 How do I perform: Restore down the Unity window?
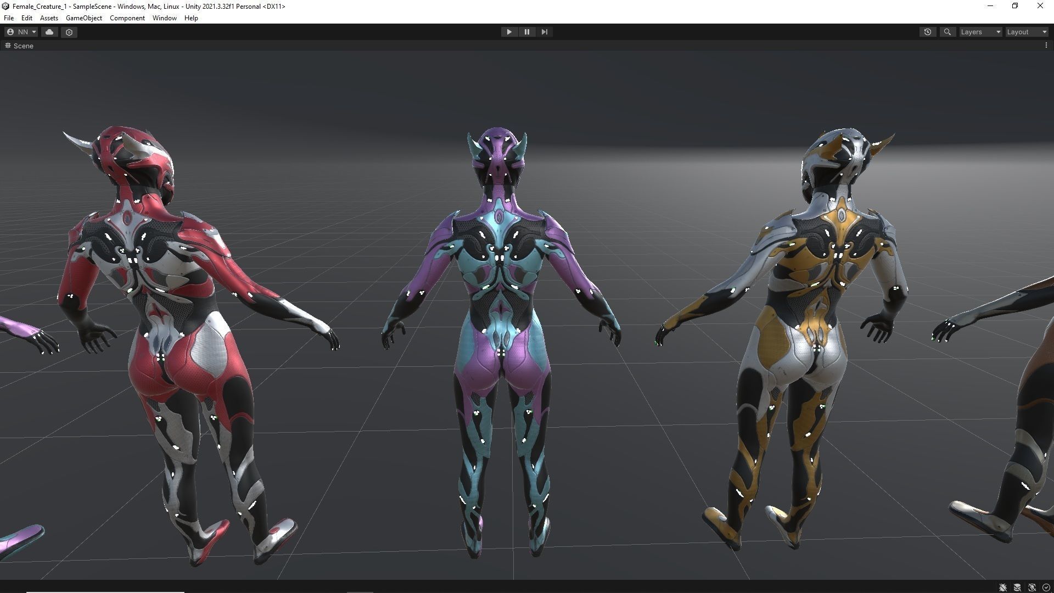(x=1015, y=6)
